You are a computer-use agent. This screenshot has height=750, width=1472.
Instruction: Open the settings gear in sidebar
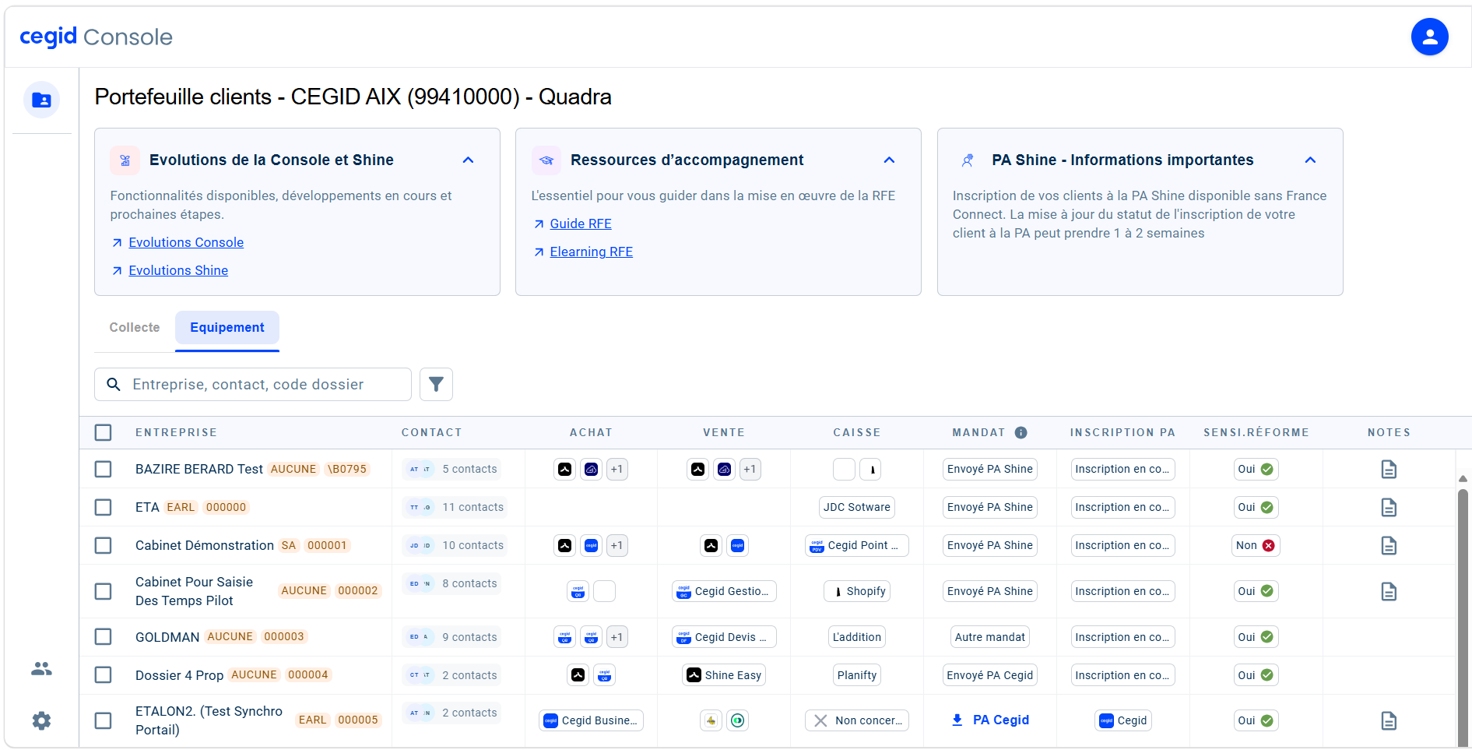click(x=42, y=720)
